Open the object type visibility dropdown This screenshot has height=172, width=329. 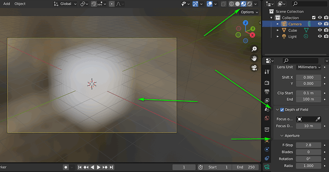coord(185,4)
